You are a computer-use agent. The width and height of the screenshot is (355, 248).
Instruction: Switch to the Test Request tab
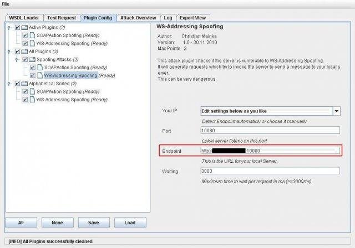tap(62, 18)
